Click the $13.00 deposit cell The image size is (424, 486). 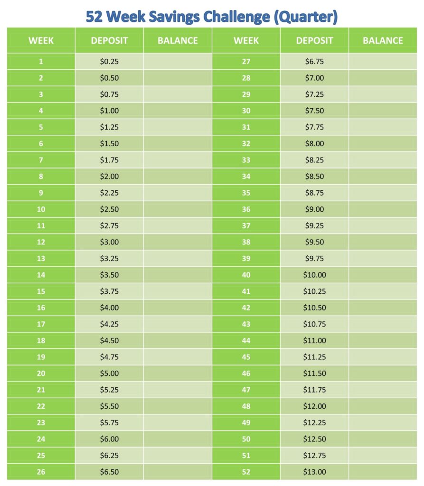coord(314,472)
